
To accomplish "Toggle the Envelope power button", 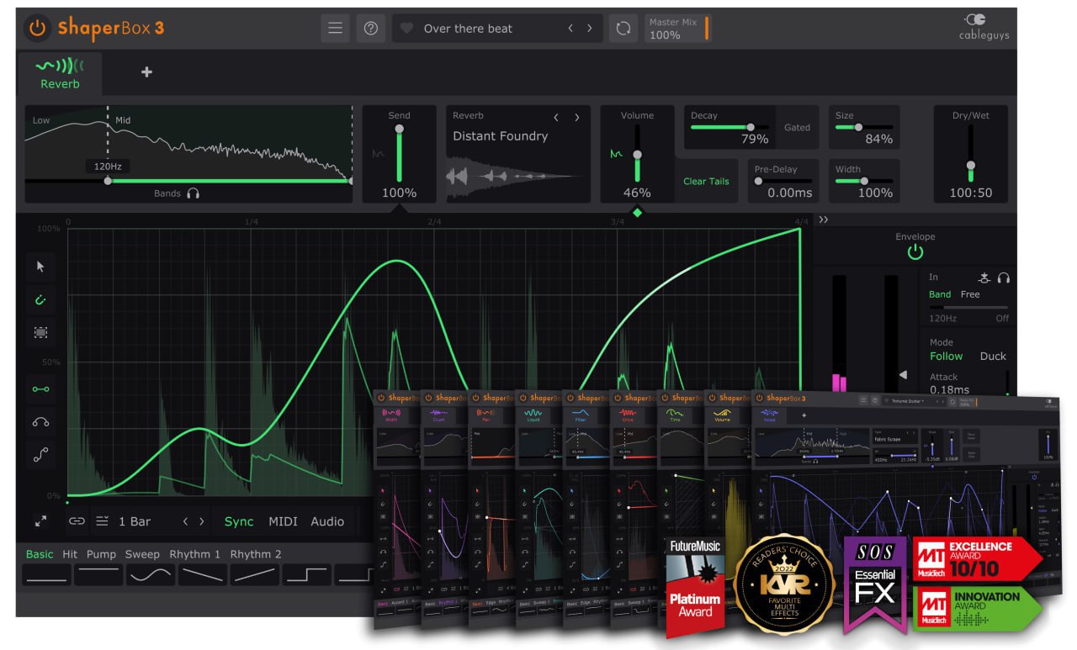I will 915,250.
